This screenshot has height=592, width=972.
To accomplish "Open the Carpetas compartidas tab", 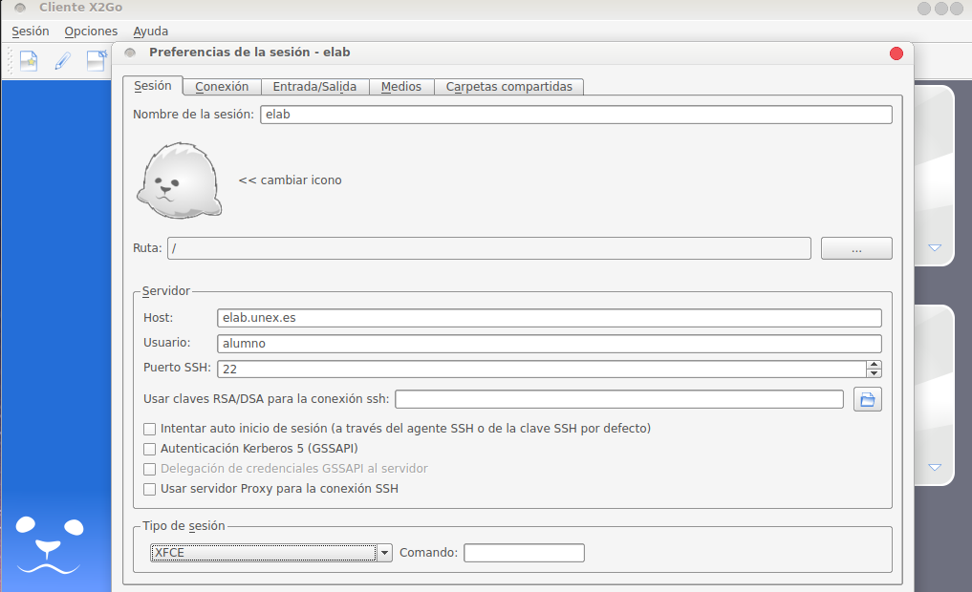I will [508, 86].
